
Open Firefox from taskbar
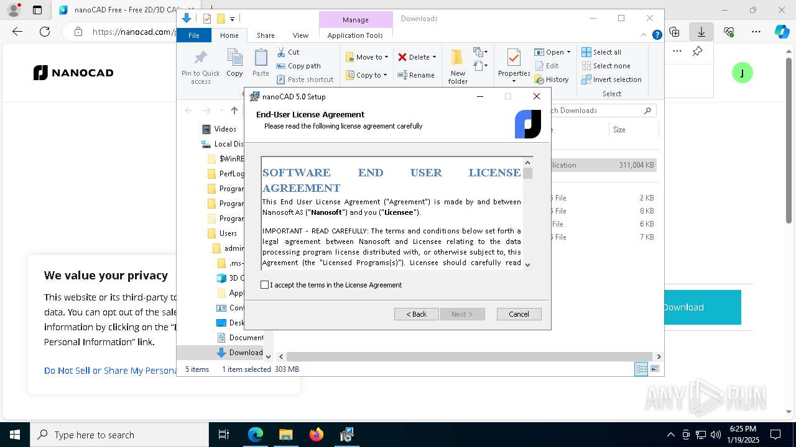[x=317, y=435]
